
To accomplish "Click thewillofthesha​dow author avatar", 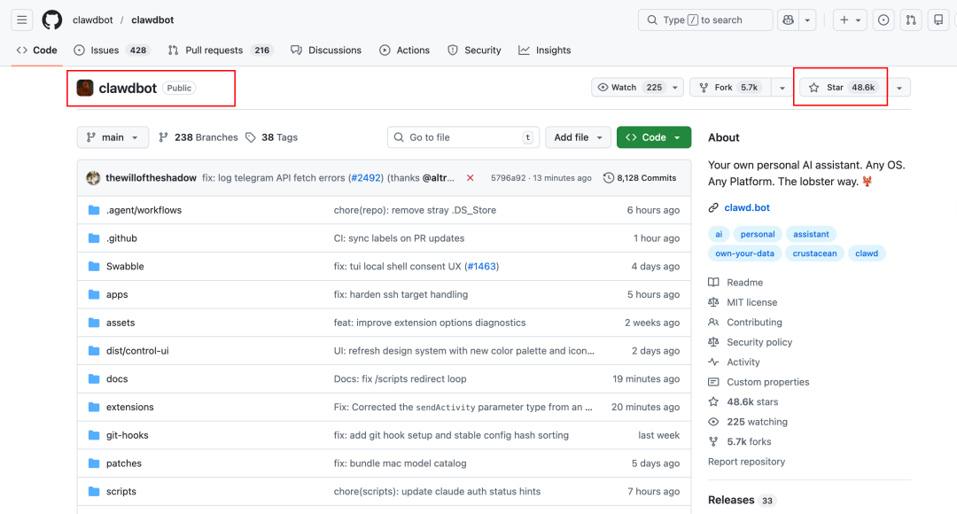I will point(93,177).
